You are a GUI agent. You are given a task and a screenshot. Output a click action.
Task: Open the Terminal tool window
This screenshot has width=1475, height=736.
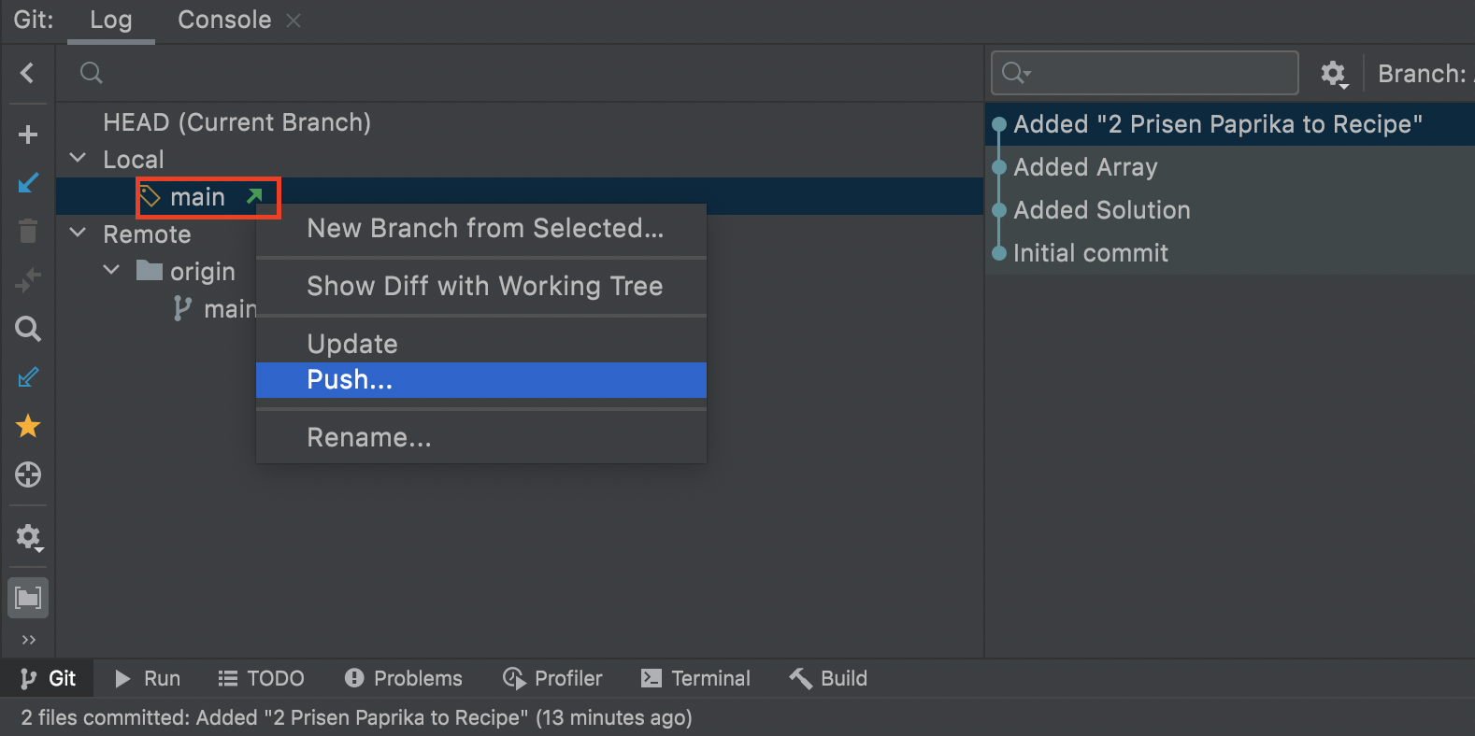tap(695, 678)
